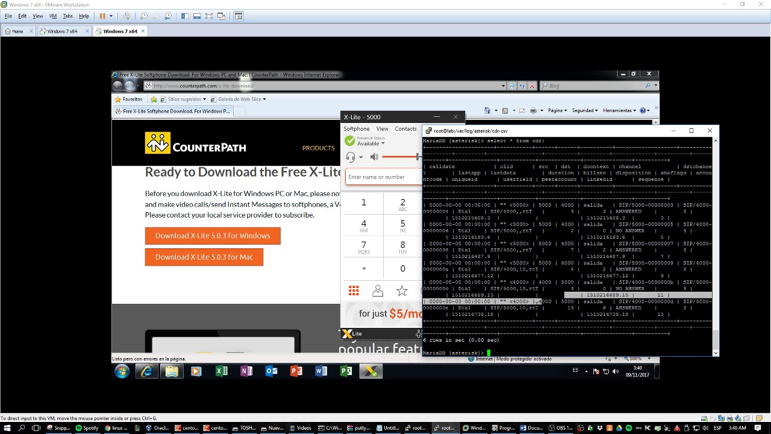The height and width of the screenshot is (434, 771).
Task: Open the Herramientas dropdown in IE
Action: click(x=620, y=111)
